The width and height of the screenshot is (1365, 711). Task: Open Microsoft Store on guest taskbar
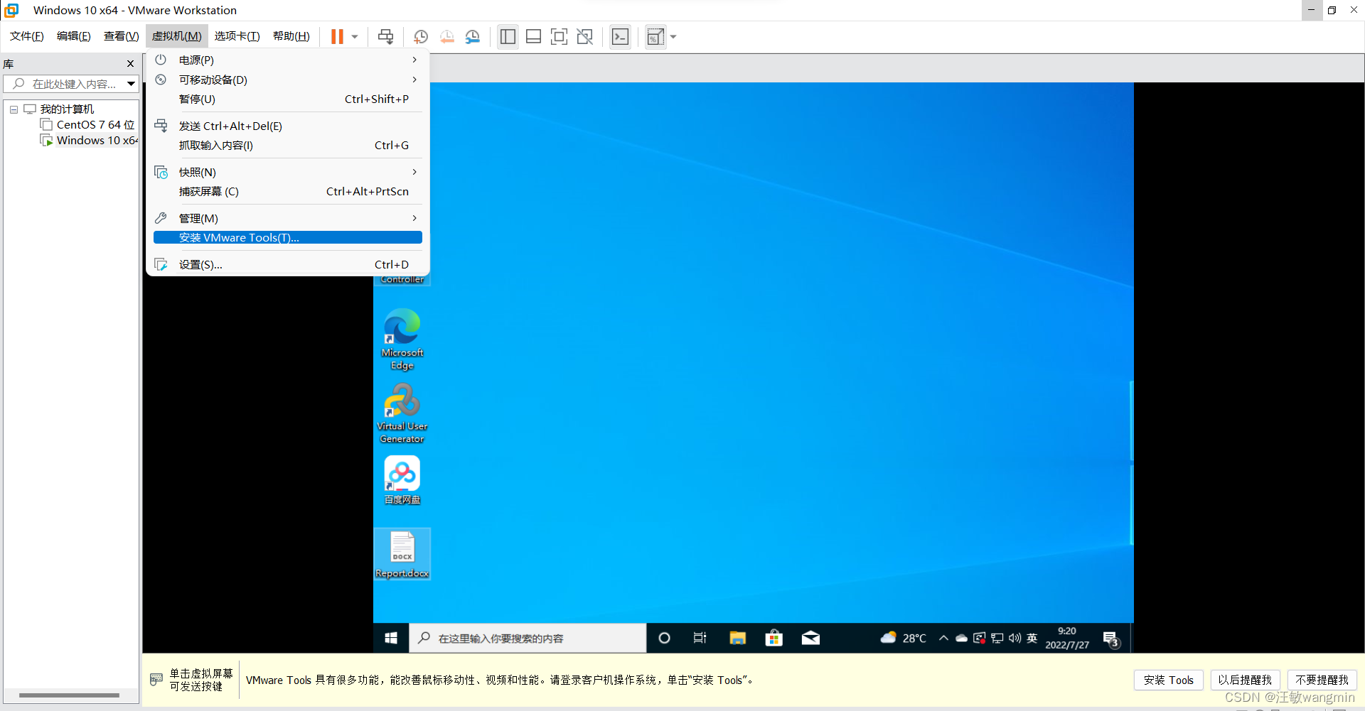pyautogui.click(x=774, y=638)
